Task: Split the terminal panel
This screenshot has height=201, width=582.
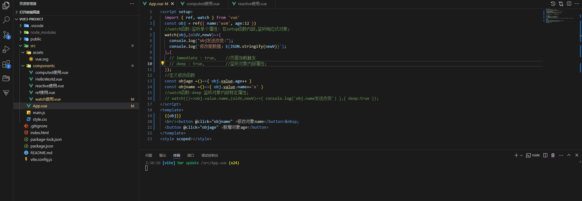Action: click(x=545, y=155)
